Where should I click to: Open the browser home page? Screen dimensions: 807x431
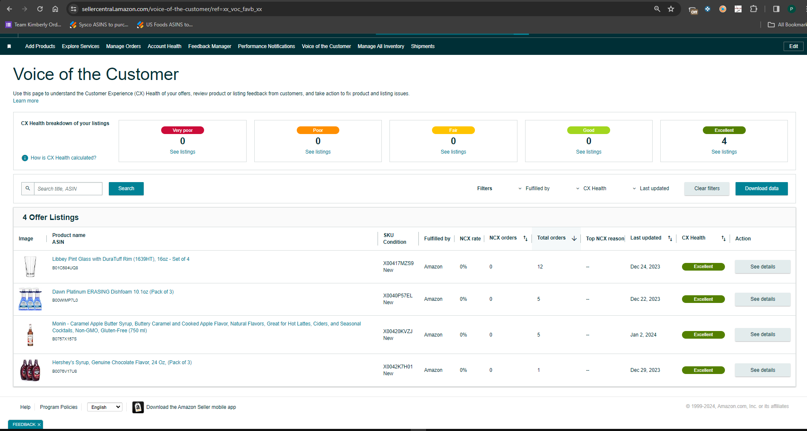coord(55,9)
